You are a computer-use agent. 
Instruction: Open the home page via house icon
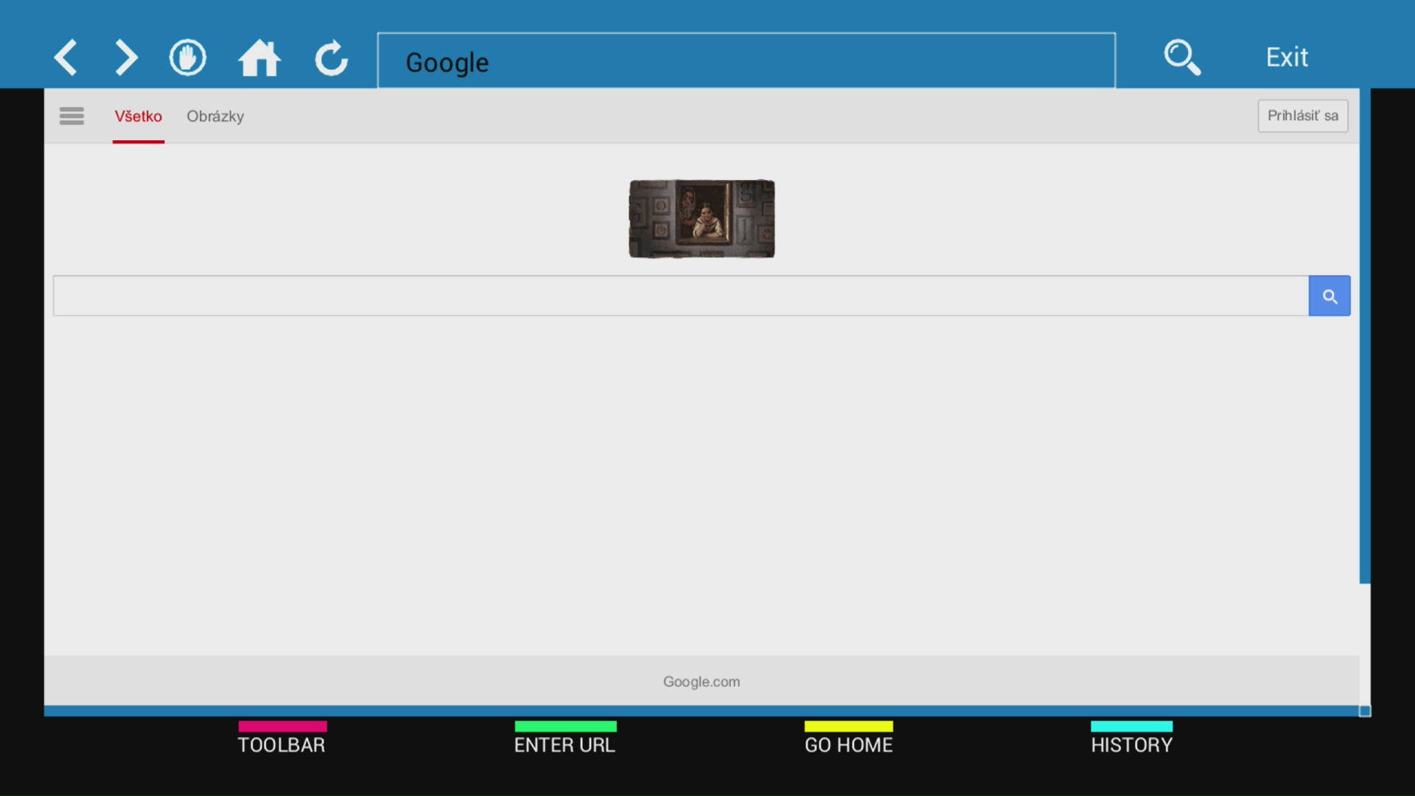pos(259,57)
